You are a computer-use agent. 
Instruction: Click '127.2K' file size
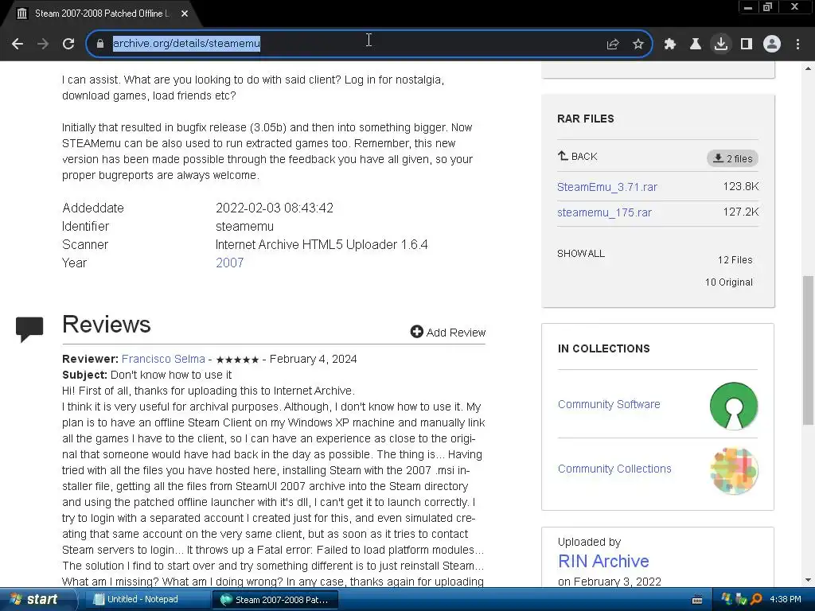point(741,212)
